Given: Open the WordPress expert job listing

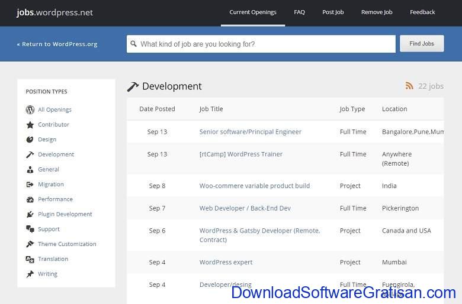Looking at the screenshot, I should [x=226, y=262].
